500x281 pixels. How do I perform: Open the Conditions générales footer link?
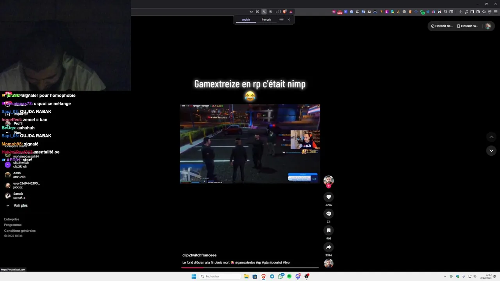point(20,231)
